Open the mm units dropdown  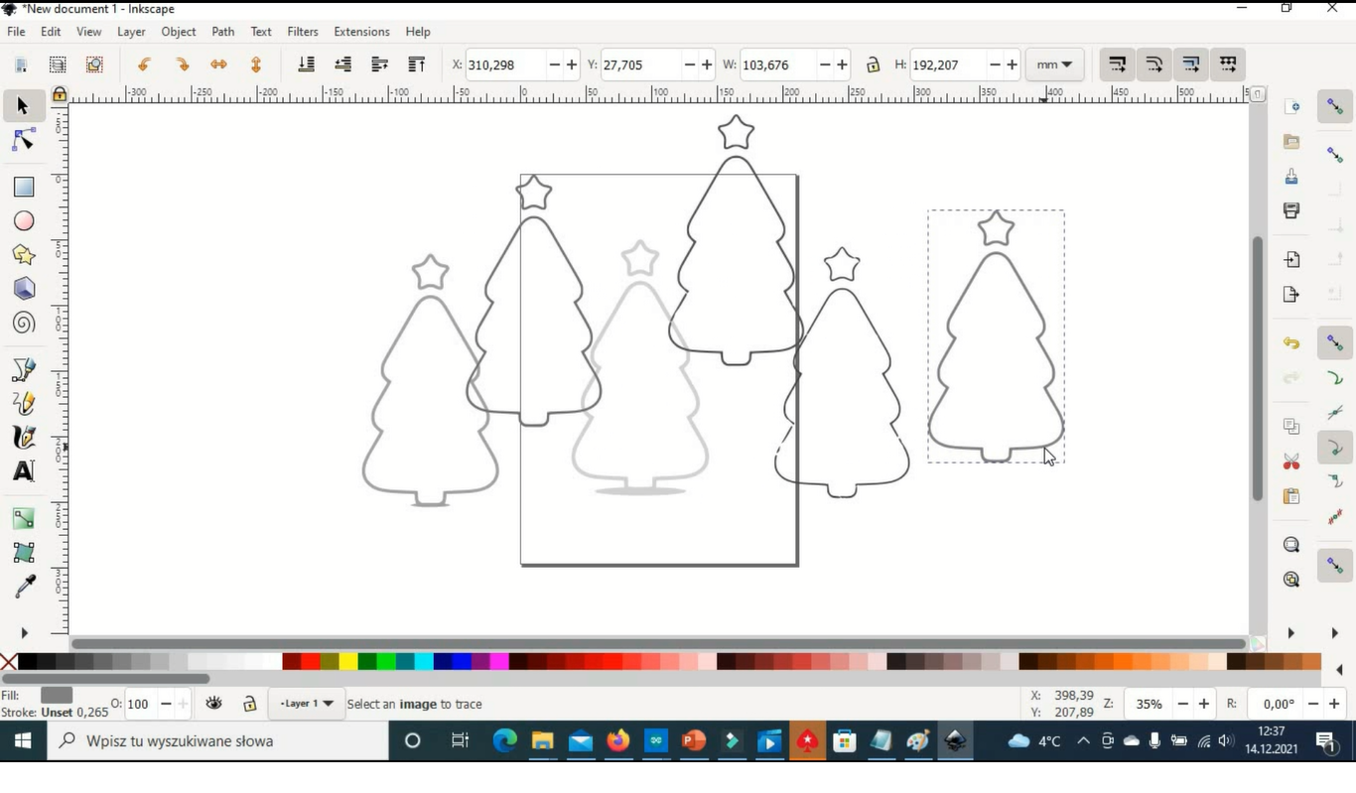(x=1054, y=65)
